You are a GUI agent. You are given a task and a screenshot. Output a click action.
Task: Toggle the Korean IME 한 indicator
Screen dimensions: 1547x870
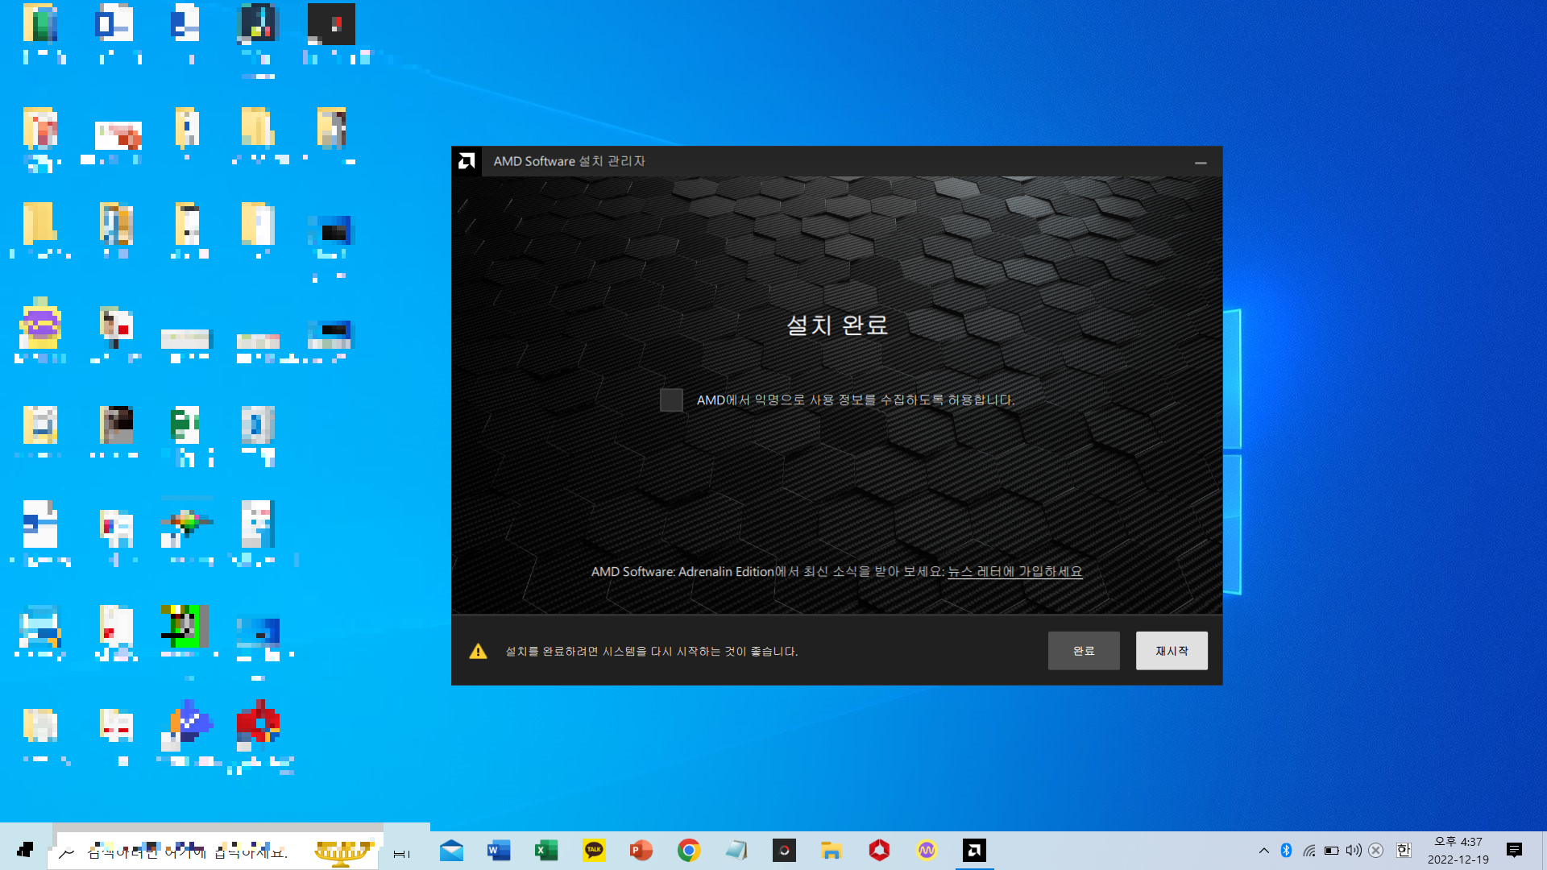1404,851
